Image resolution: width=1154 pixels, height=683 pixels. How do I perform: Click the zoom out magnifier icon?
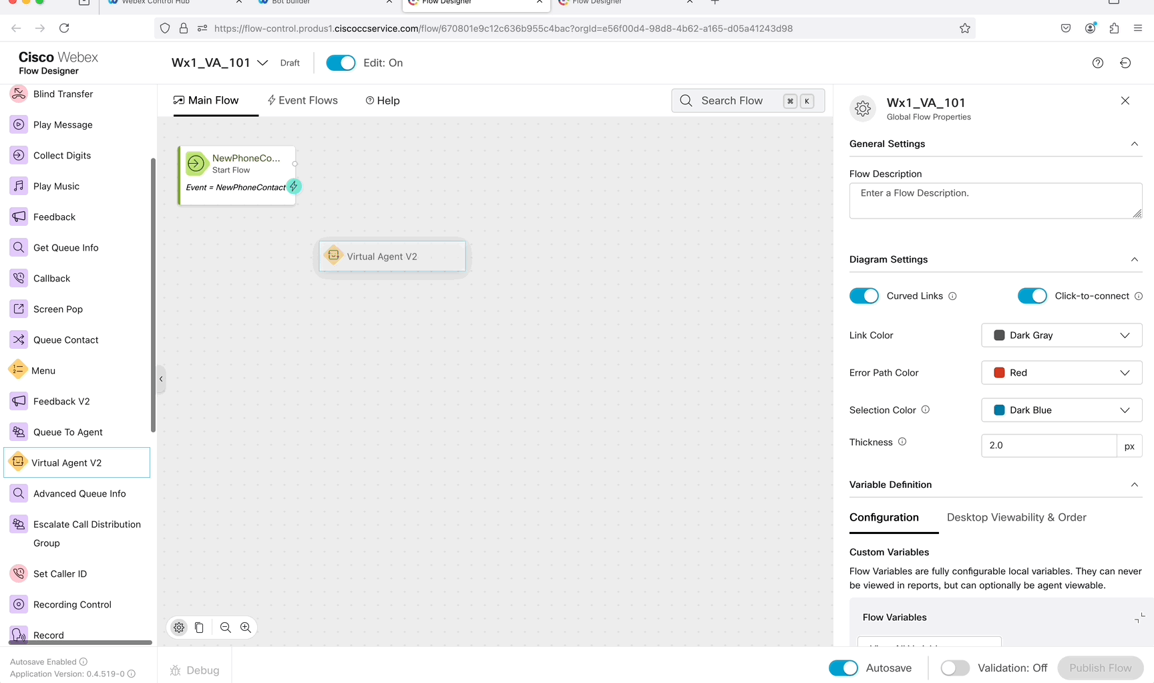(x=226, y=628)
